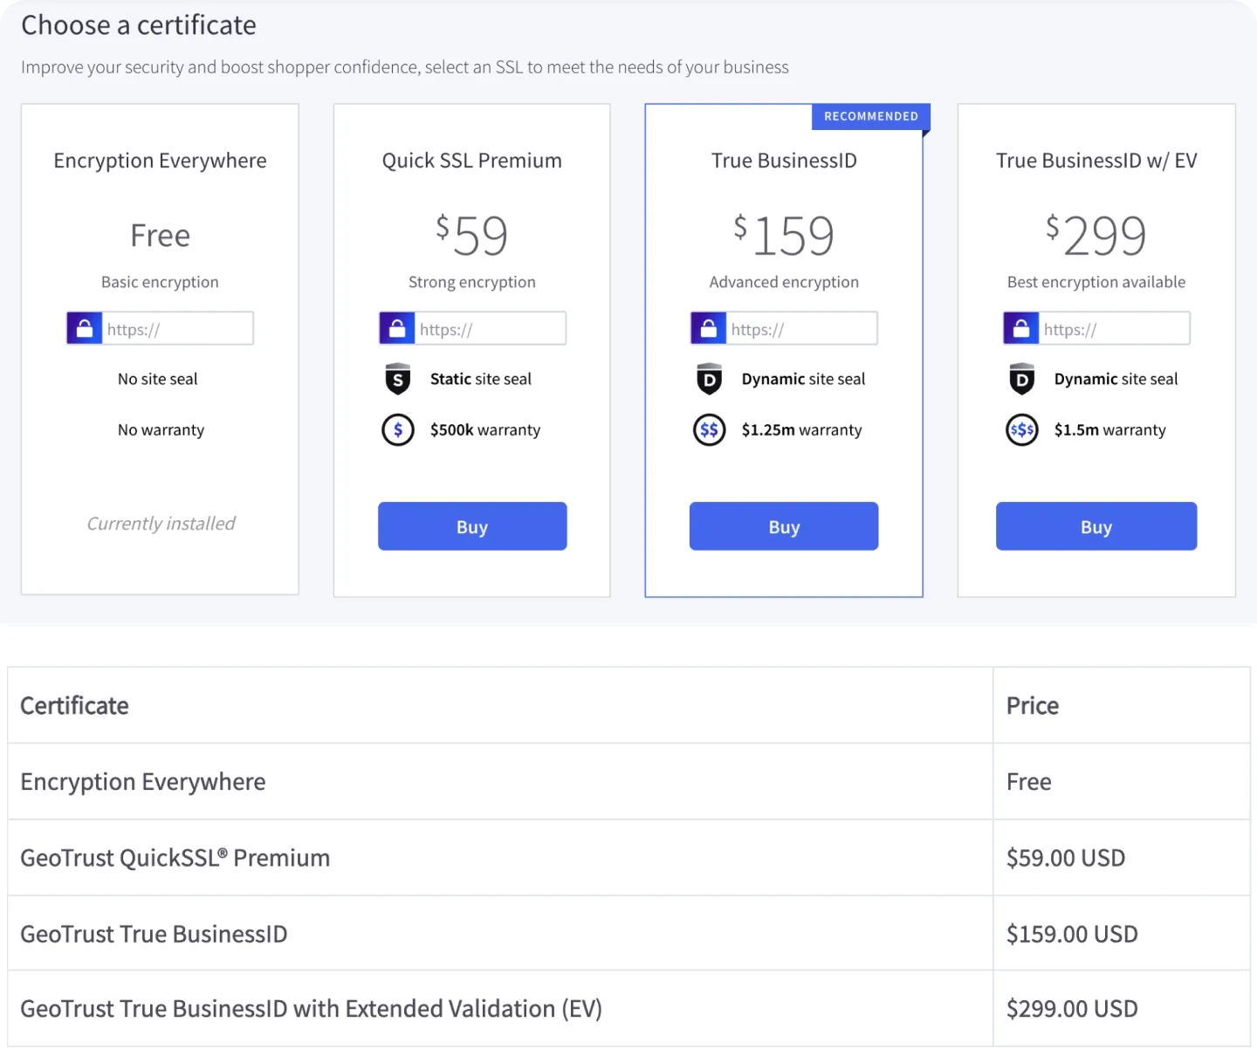The height and width of the screenshot is (1063, 1257).
Task: Click the RECOMMENDED badge on True BusinessID
Action: [x=870, y=116]
